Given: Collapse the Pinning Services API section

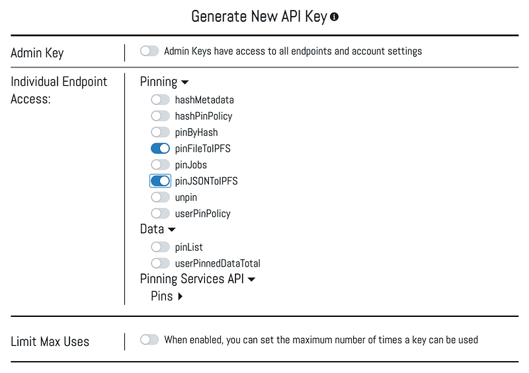Looking at the screenshot, I should 251,279.
